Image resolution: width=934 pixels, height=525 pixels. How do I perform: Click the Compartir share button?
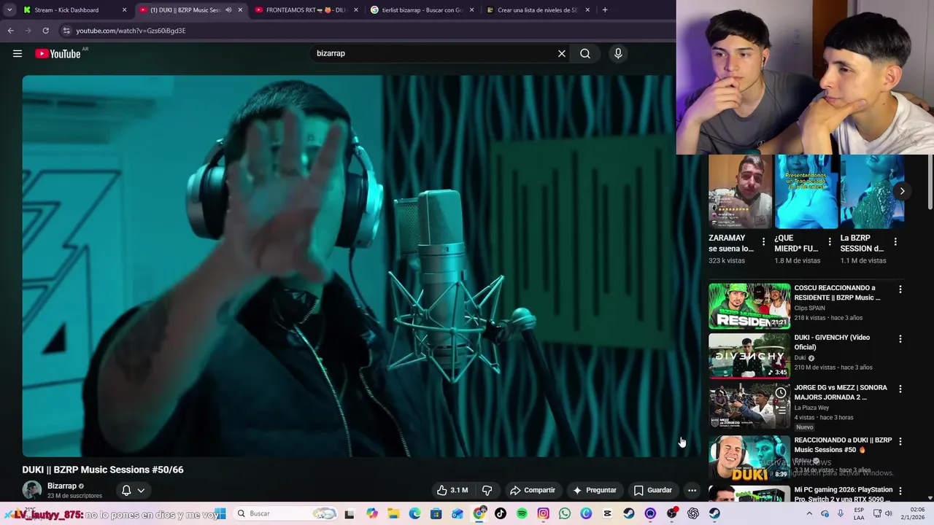click(x=533, y=490)
